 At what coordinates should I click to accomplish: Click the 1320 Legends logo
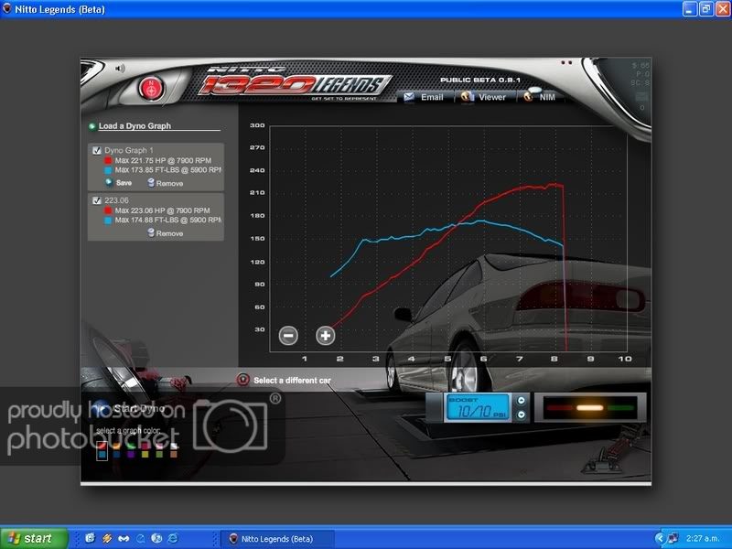point(294,84)
